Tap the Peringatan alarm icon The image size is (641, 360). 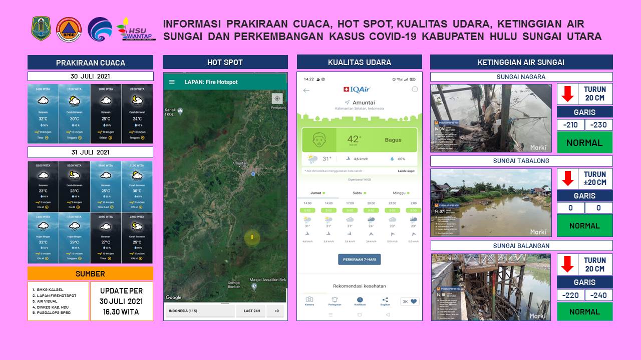click(x=335, y=301)
